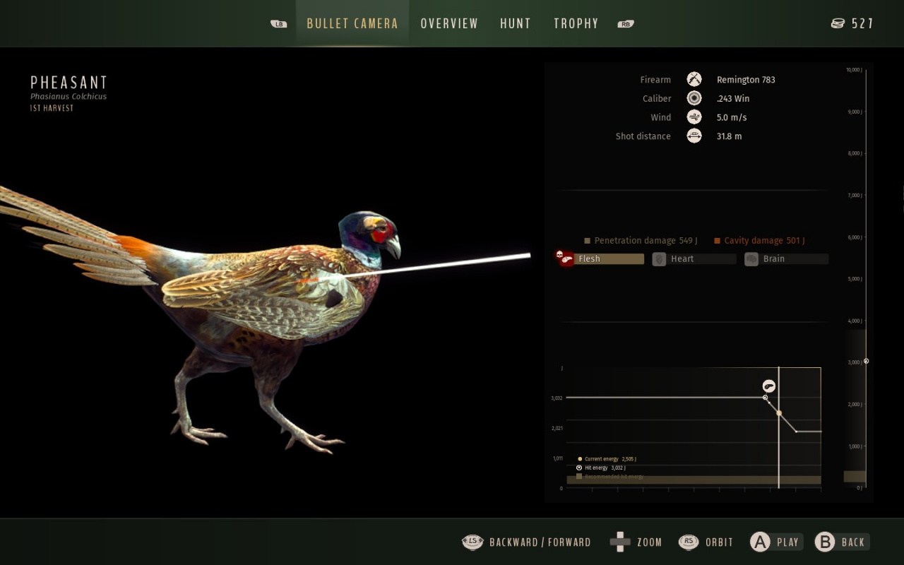Click the B Back button
Image resolution: width=904 pixels, height=565 pixels.
coord(841,542)
